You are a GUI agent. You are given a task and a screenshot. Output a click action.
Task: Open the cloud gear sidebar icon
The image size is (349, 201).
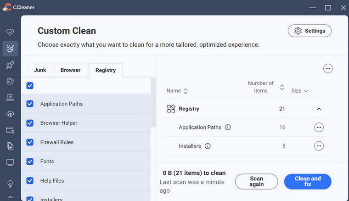10,114
